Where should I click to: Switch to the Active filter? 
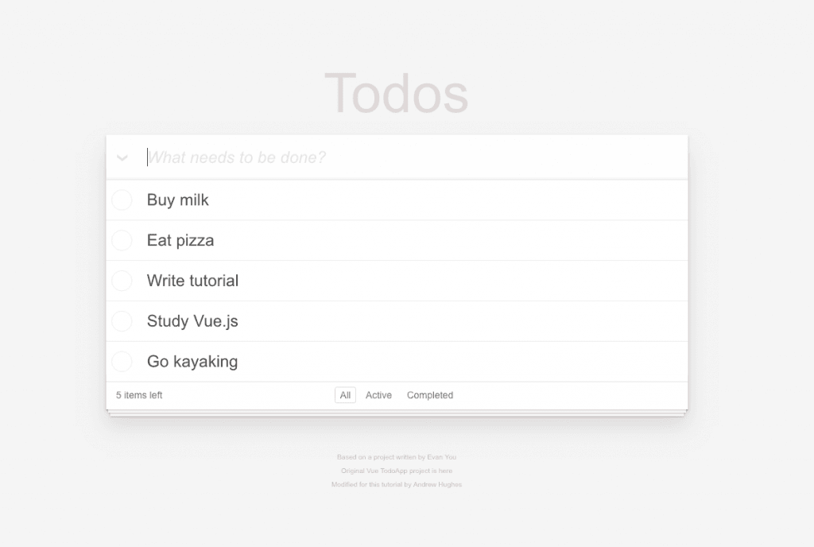point(378,395)
